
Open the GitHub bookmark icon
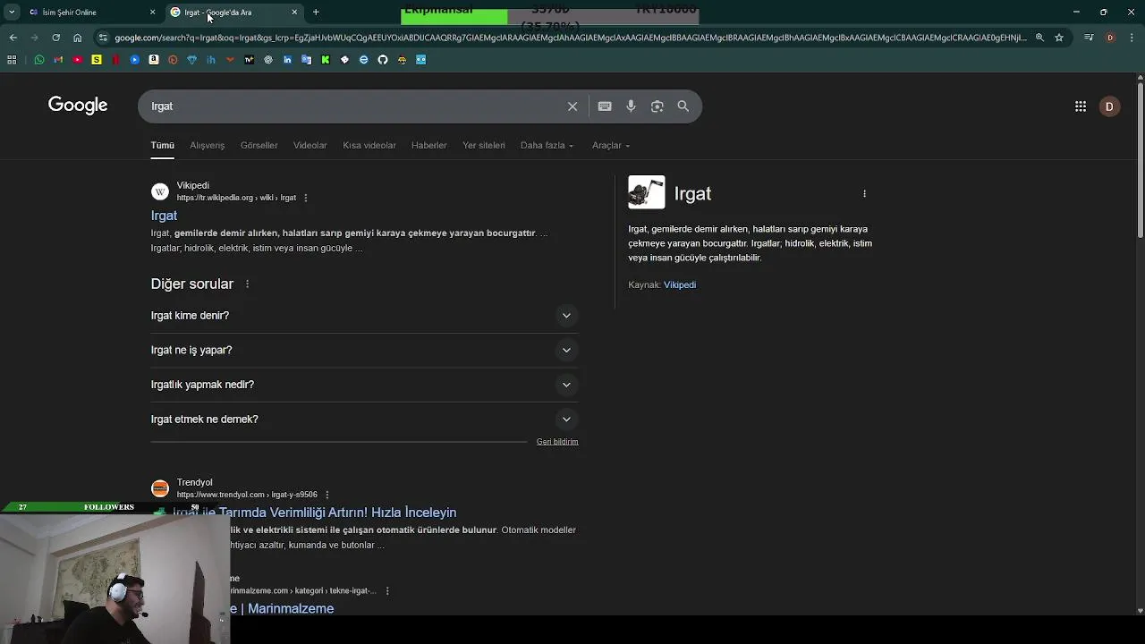(383, 60)
